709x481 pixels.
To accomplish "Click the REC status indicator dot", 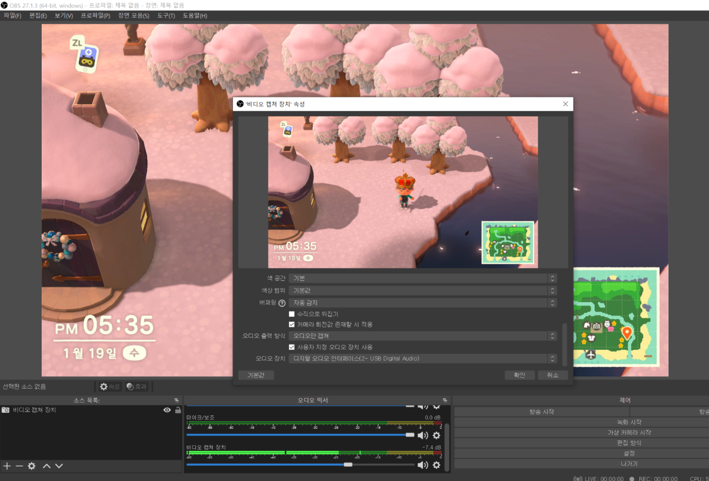I will (632, 479).
